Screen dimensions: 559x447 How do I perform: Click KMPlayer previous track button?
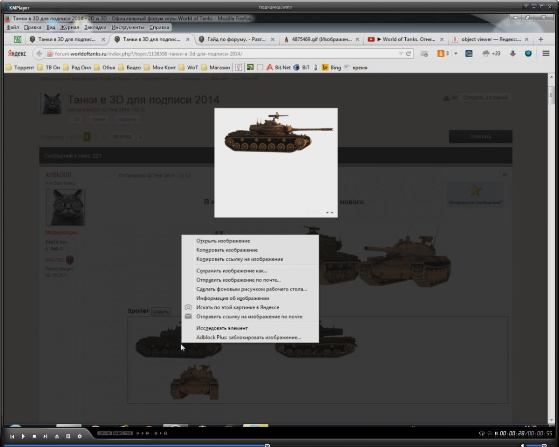point(12,436)
